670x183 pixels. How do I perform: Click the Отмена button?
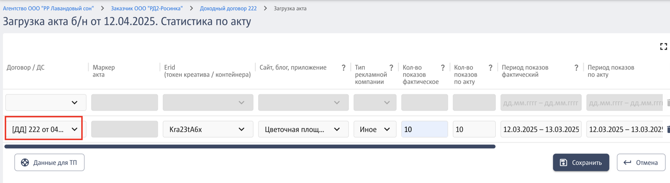click(641, 163)
